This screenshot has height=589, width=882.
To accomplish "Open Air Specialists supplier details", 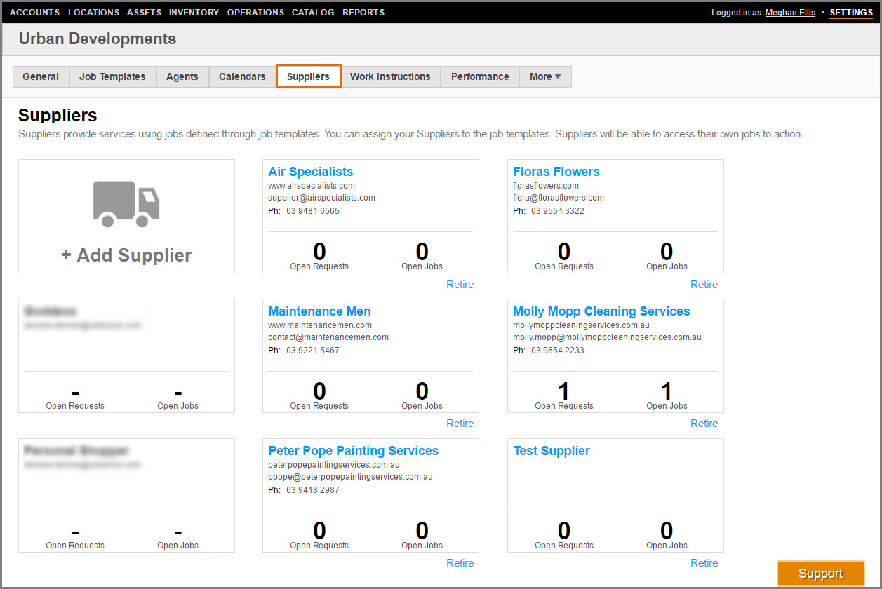I will [310, 172].
